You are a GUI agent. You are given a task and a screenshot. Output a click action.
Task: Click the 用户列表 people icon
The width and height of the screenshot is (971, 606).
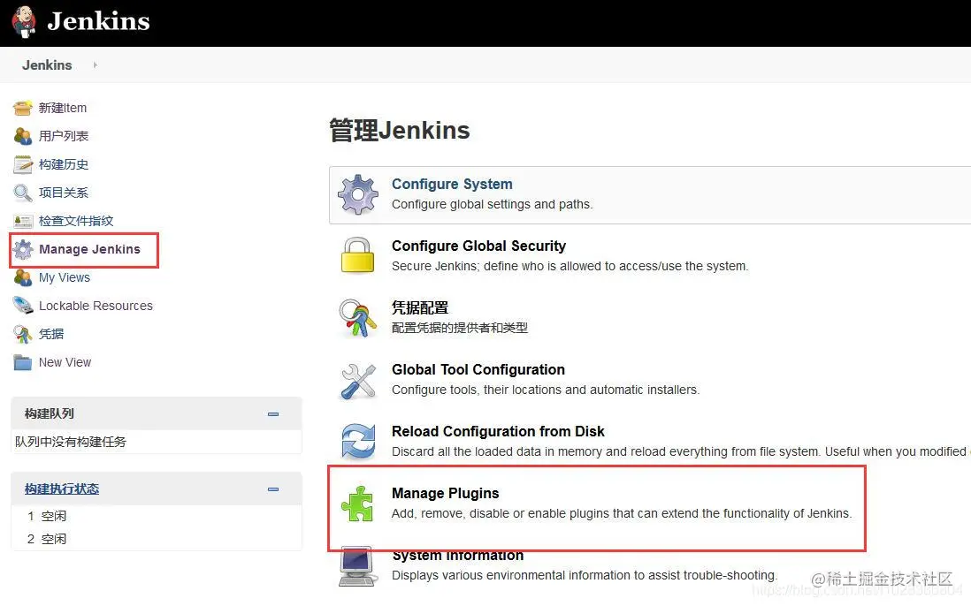(23, 136)
